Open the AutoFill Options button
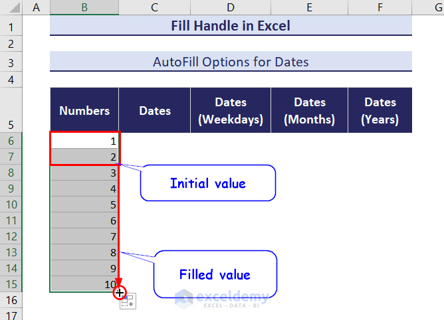This screenshot has height=320, width=444. tap(128, 301)
